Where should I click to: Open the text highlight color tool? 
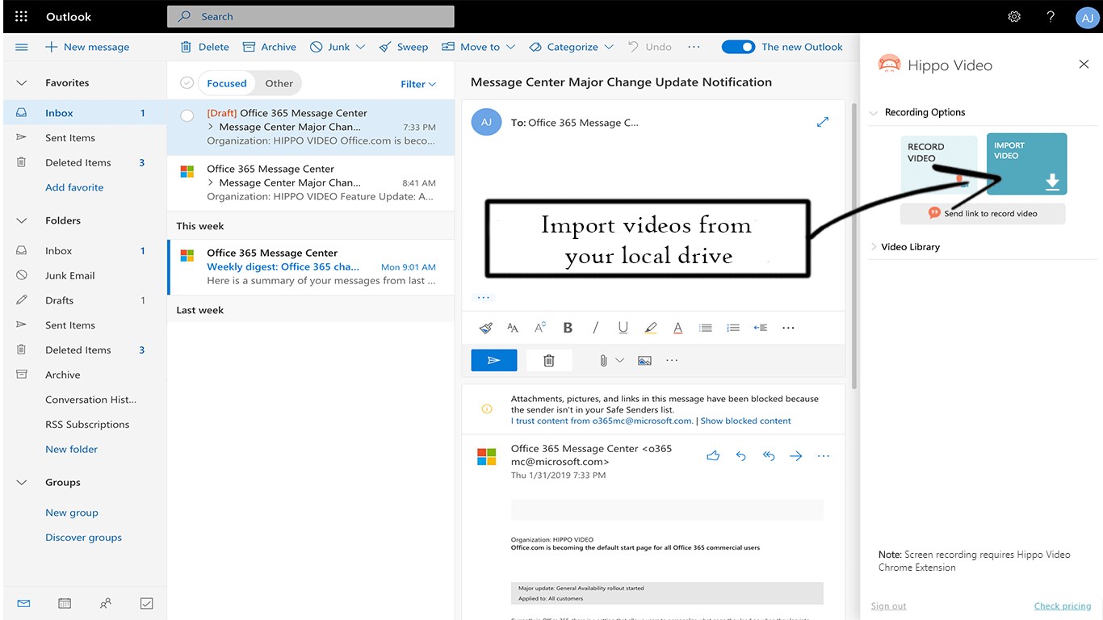pyautogui.click(x=651, y=328)
